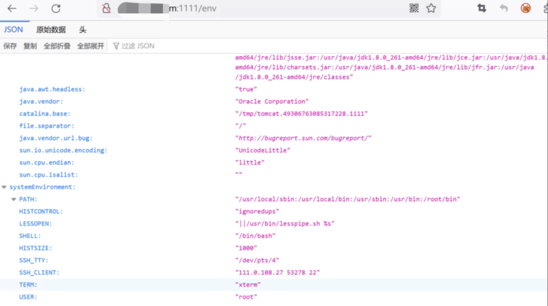The width and height of the screenshot is (548, 306).
Task: Click the "111.0.108.27 53278 22" value
Action: point(278,273)
